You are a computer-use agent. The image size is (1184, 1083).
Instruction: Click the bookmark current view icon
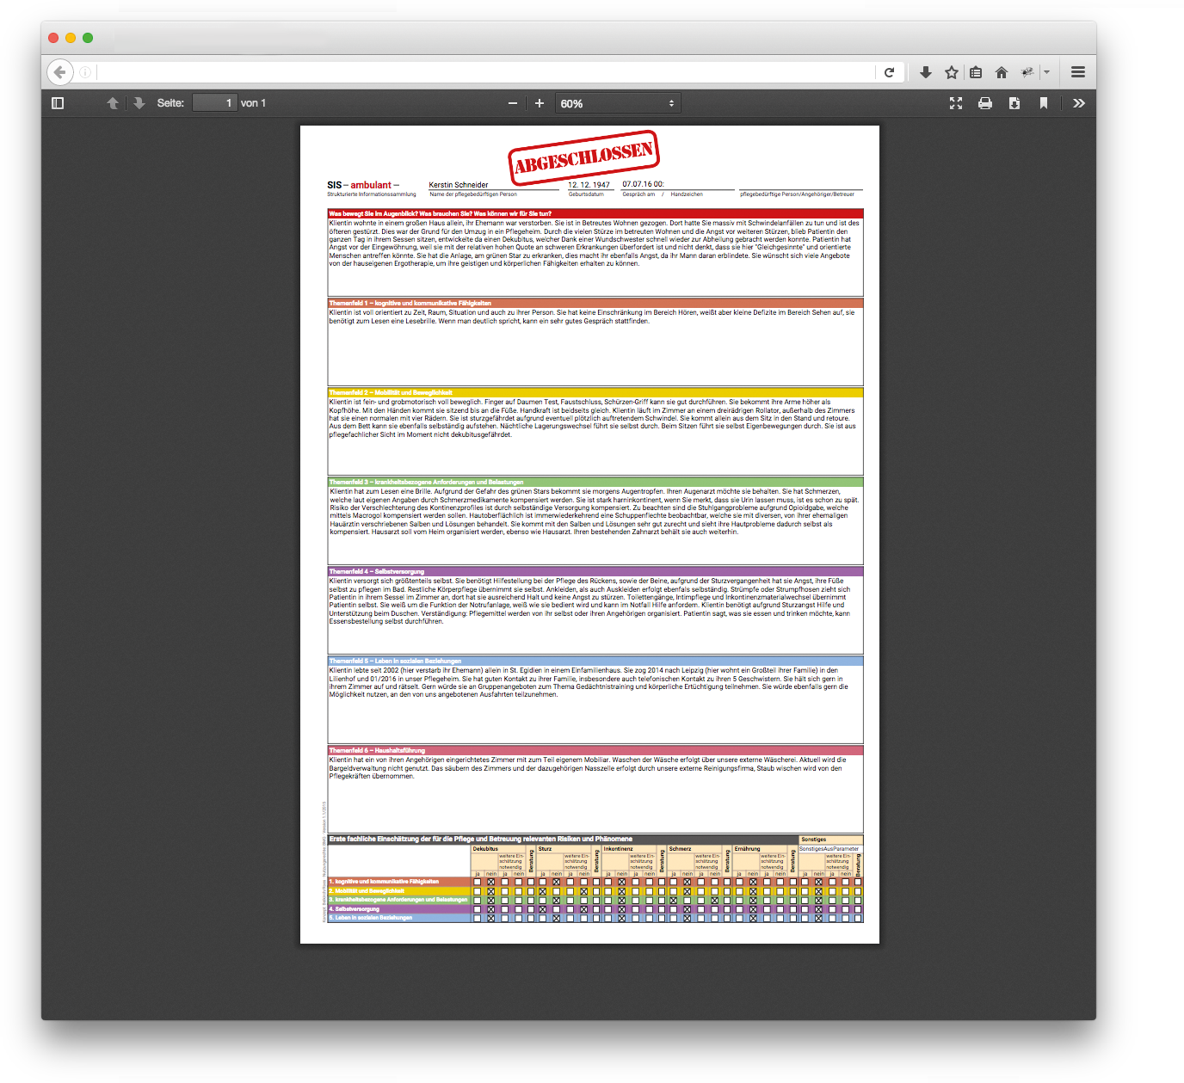pyautogui.click(x=1044, y=103)
